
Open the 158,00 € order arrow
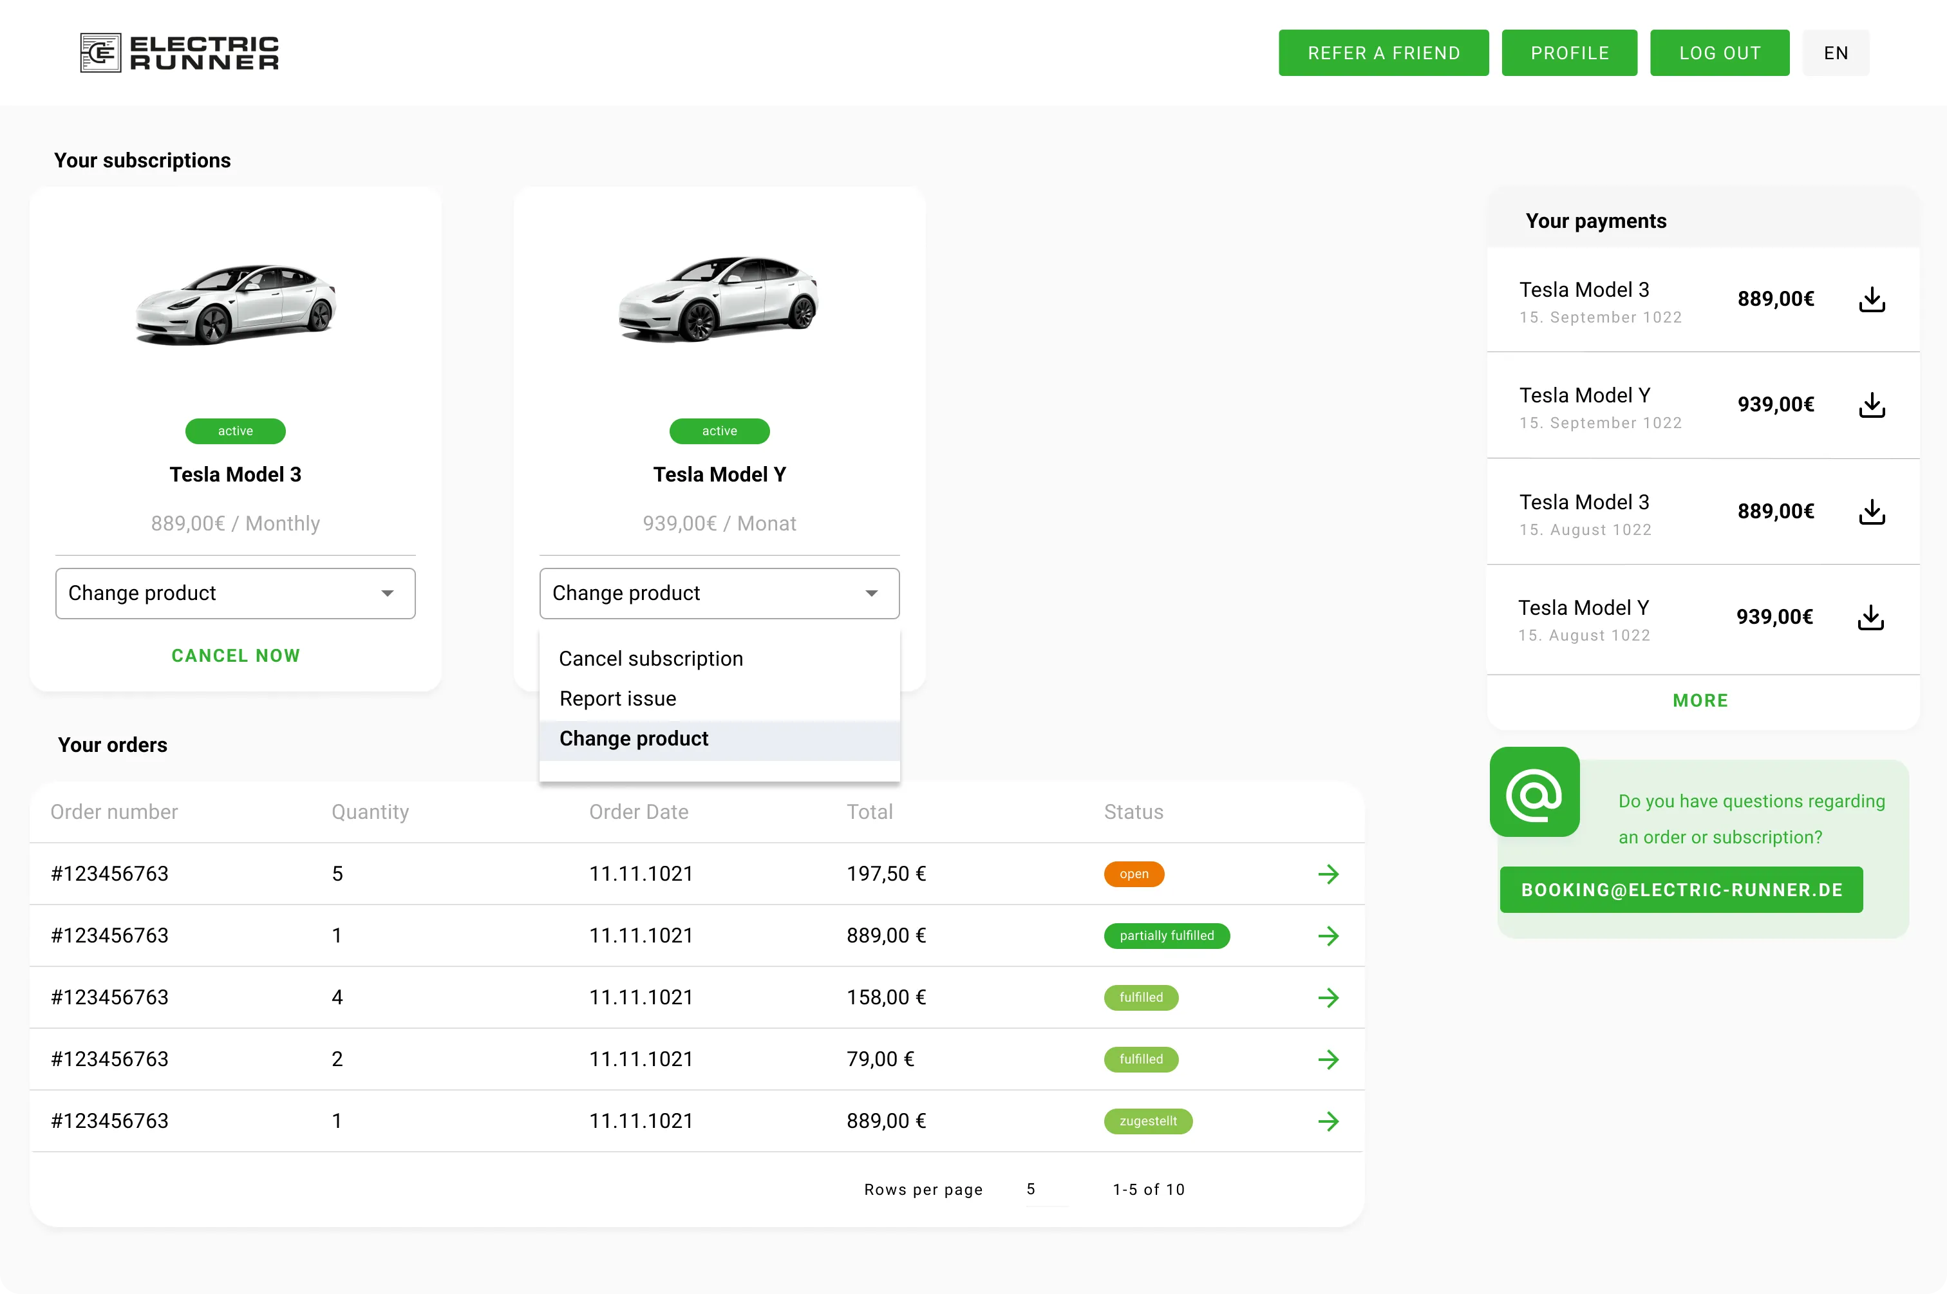[1328, 998]
